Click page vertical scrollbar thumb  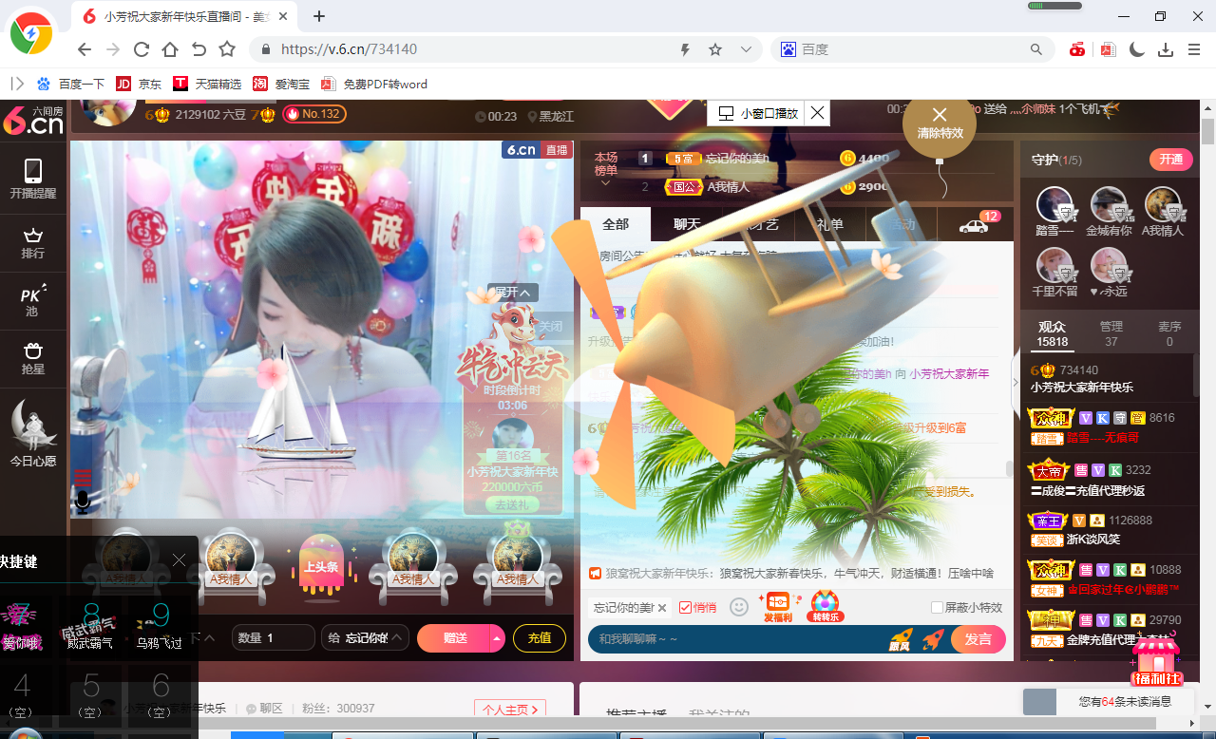1207,131
